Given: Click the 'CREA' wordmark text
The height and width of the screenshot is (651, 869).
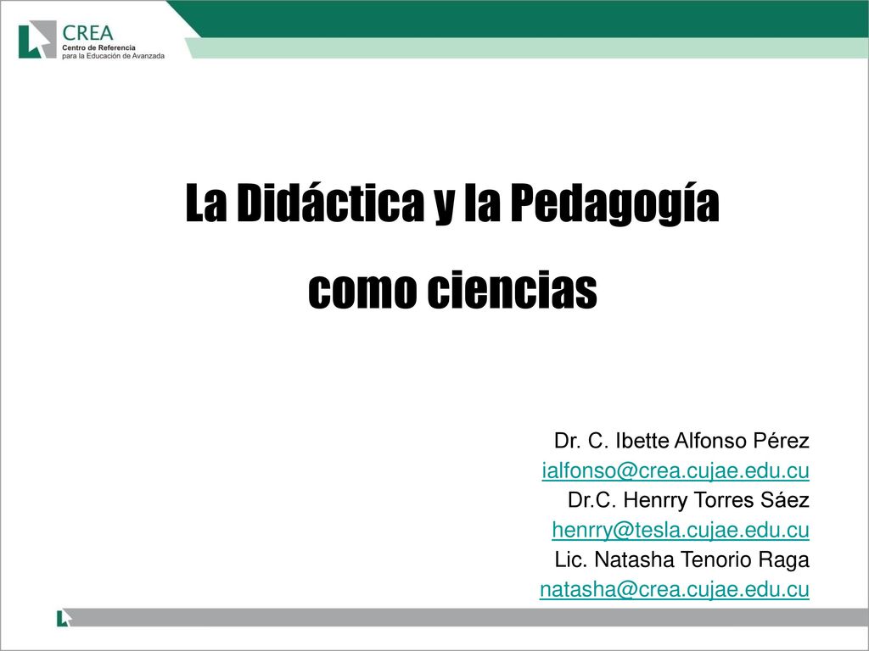Looking at the screenshot, I should (87, 33).
